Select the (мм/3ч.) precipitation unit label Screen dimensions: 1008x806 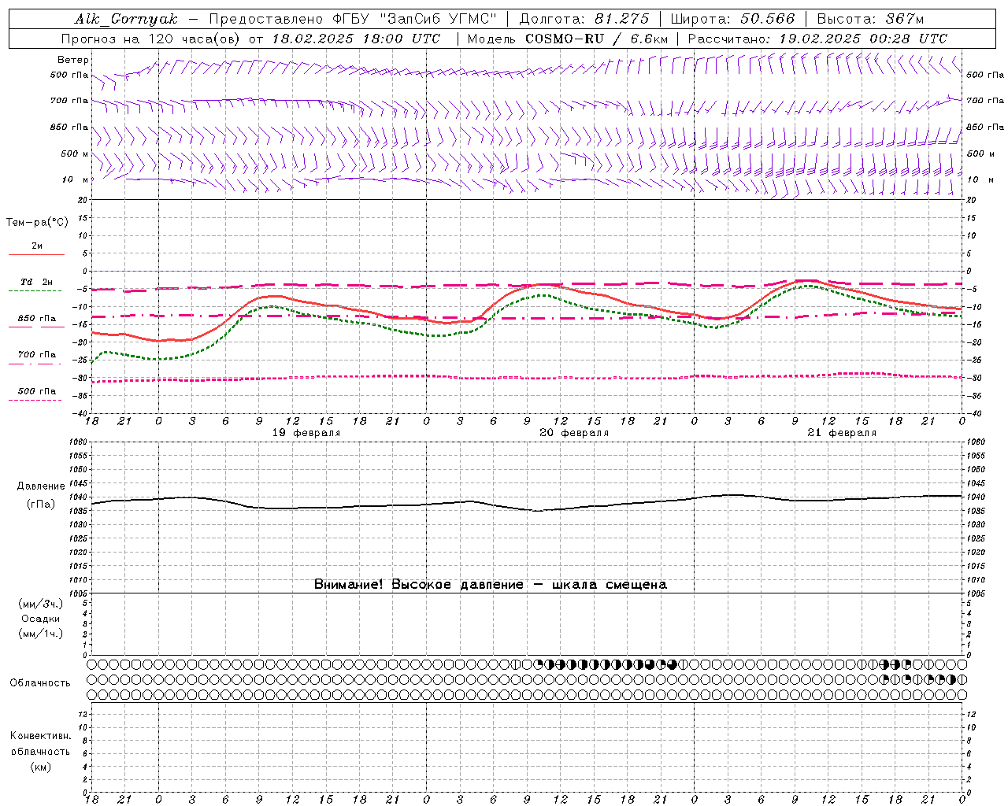[x=40, y=604]
